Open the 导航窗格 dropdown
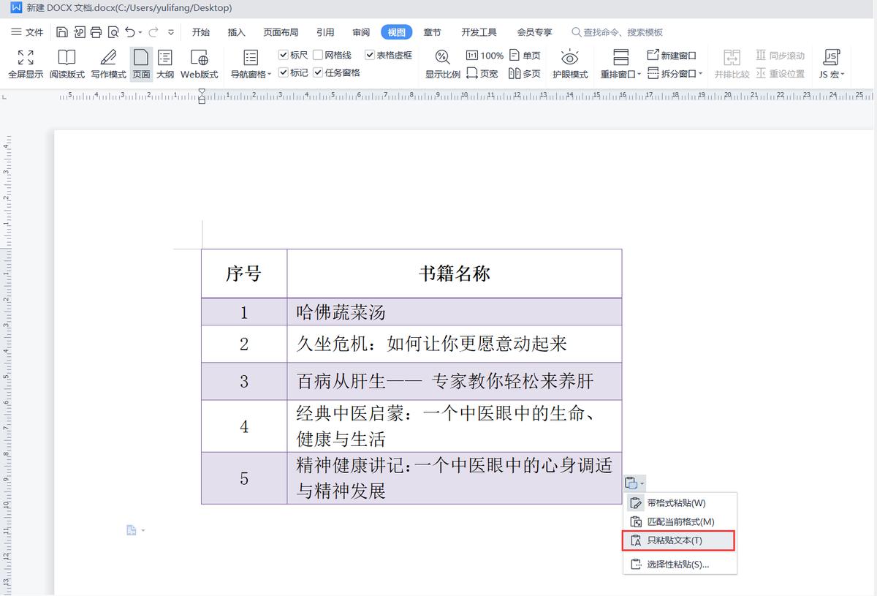Viewport: 877px width, 596px height. pos(251,64)
